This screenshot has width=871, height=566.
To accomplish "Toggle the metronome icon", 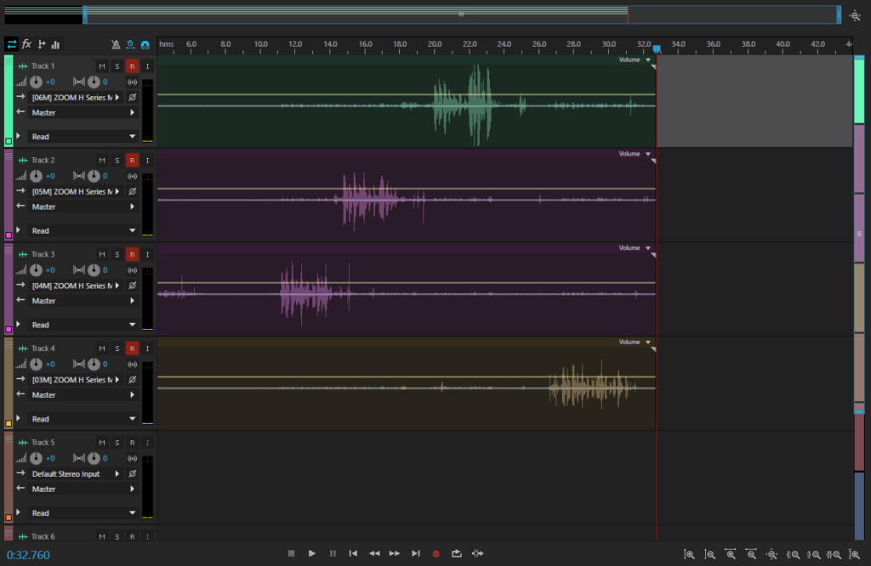I will pyautogui.click(x=117, y=44).
